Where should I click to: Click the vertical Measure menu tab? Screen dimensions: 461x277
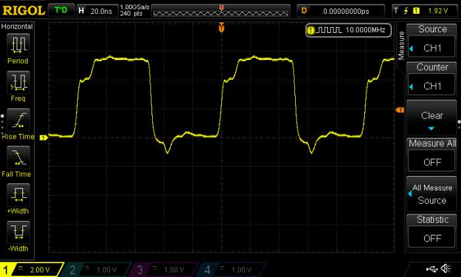[x=401, y=46]
